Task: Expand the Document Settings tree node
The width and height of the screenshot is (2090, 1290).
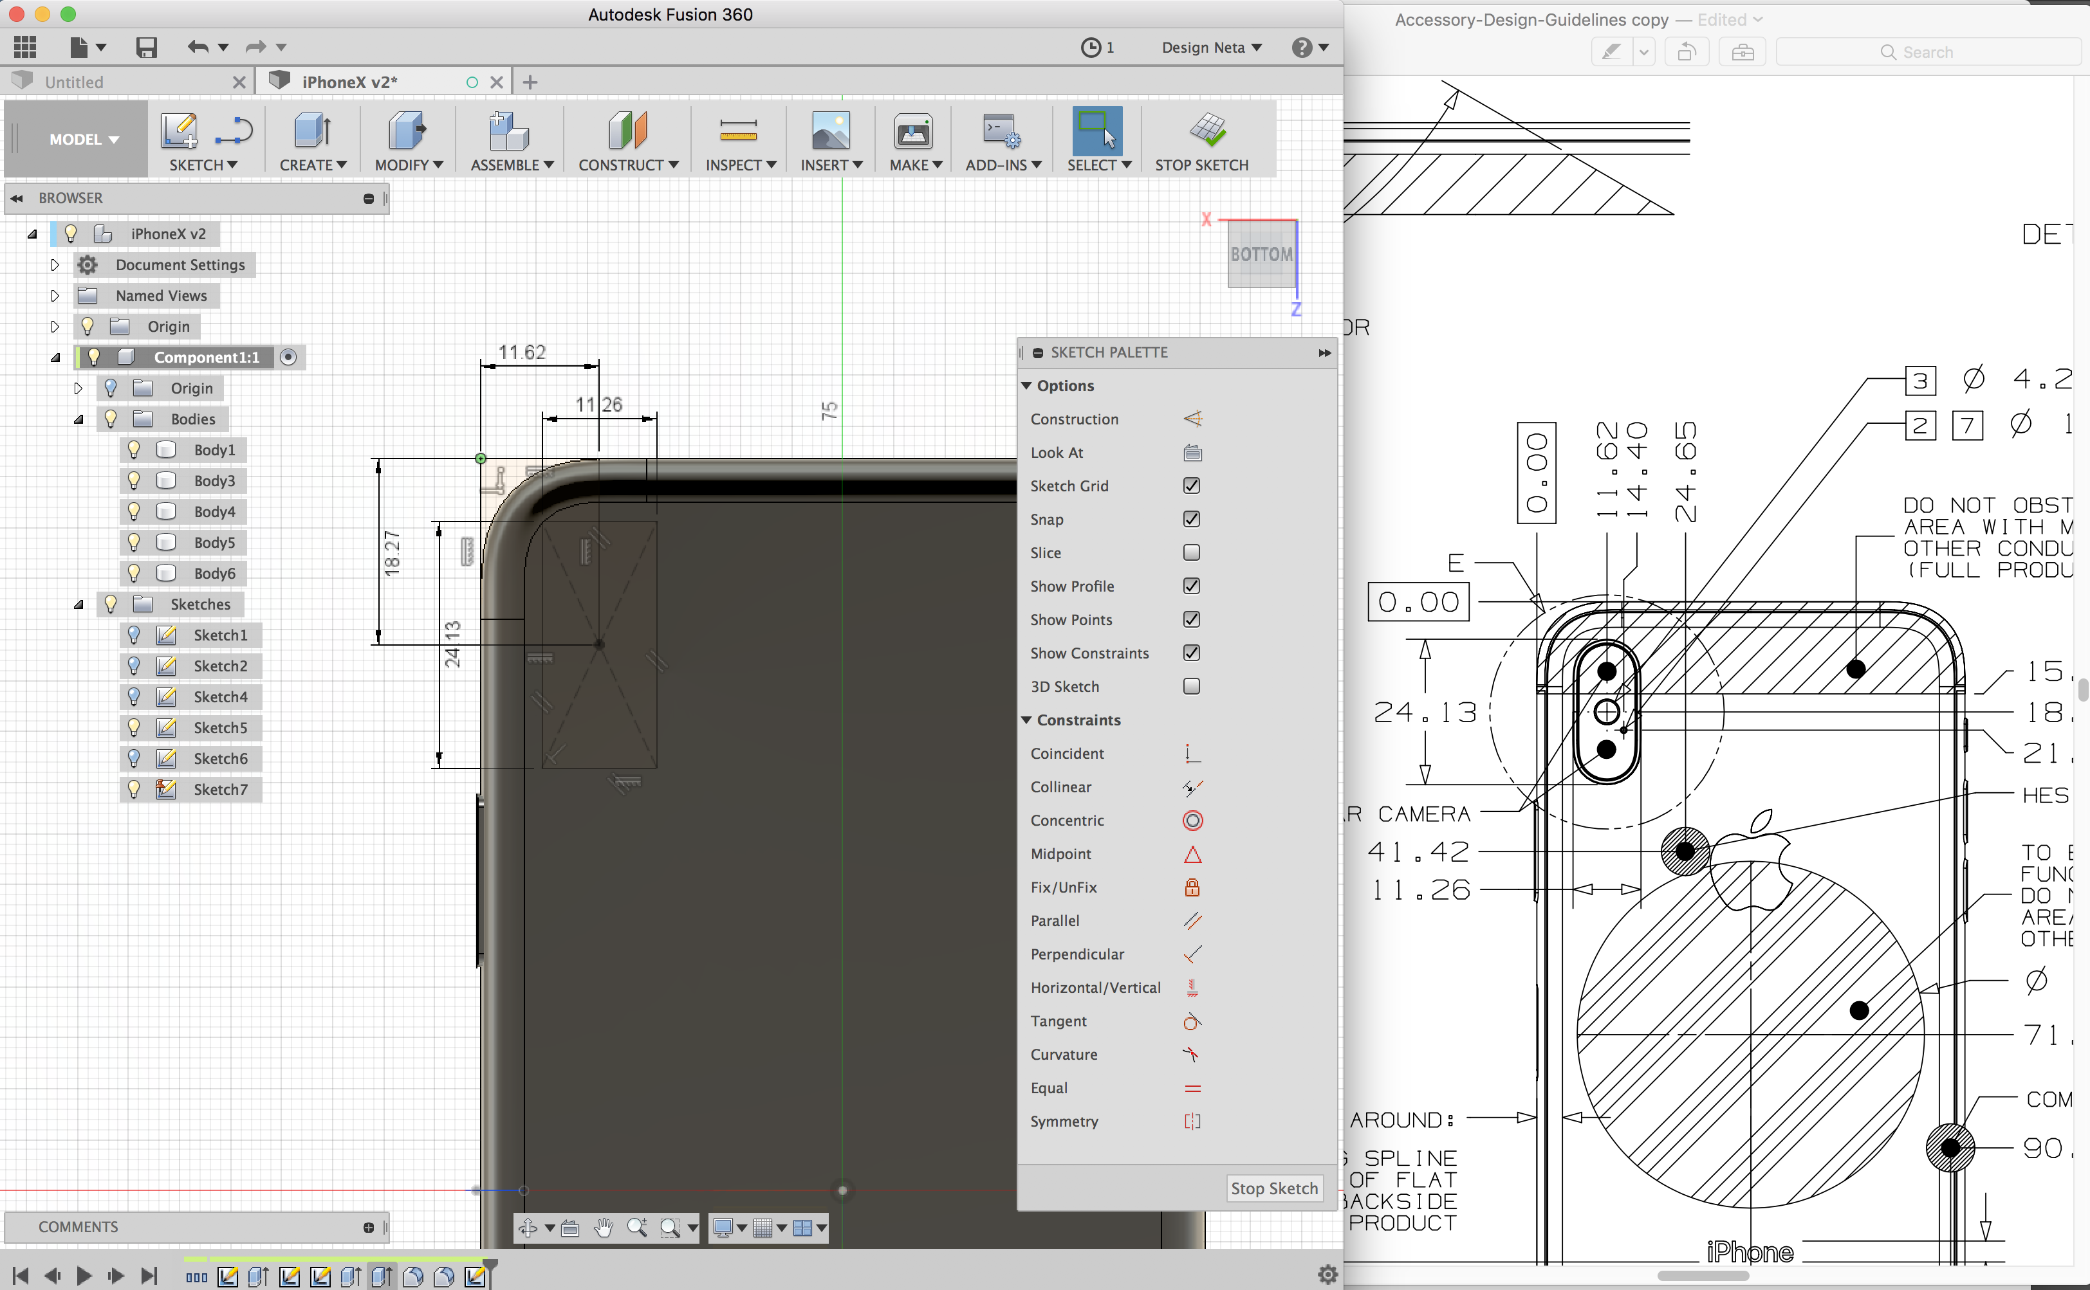Action: 55,266
